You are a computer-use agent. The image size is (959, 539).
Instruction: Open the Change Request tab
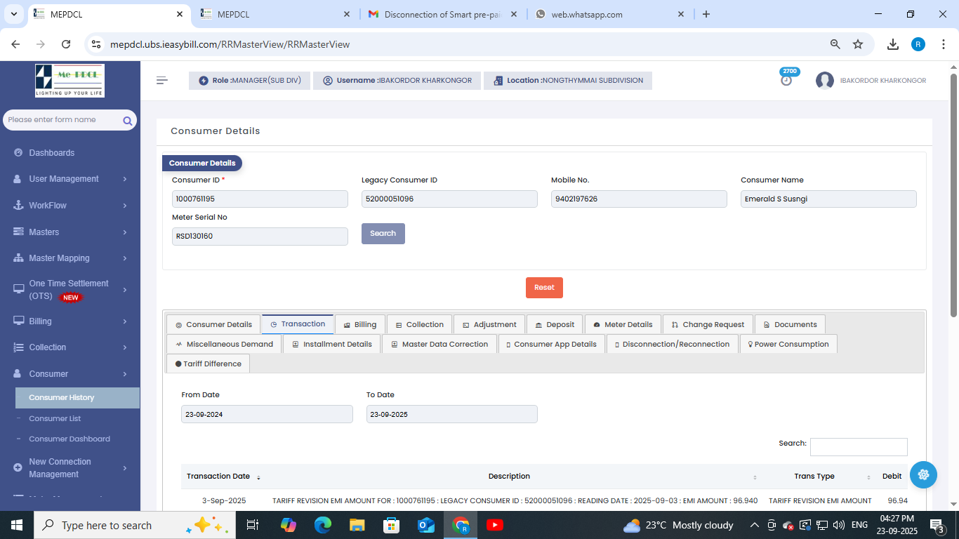pos(708,324)
